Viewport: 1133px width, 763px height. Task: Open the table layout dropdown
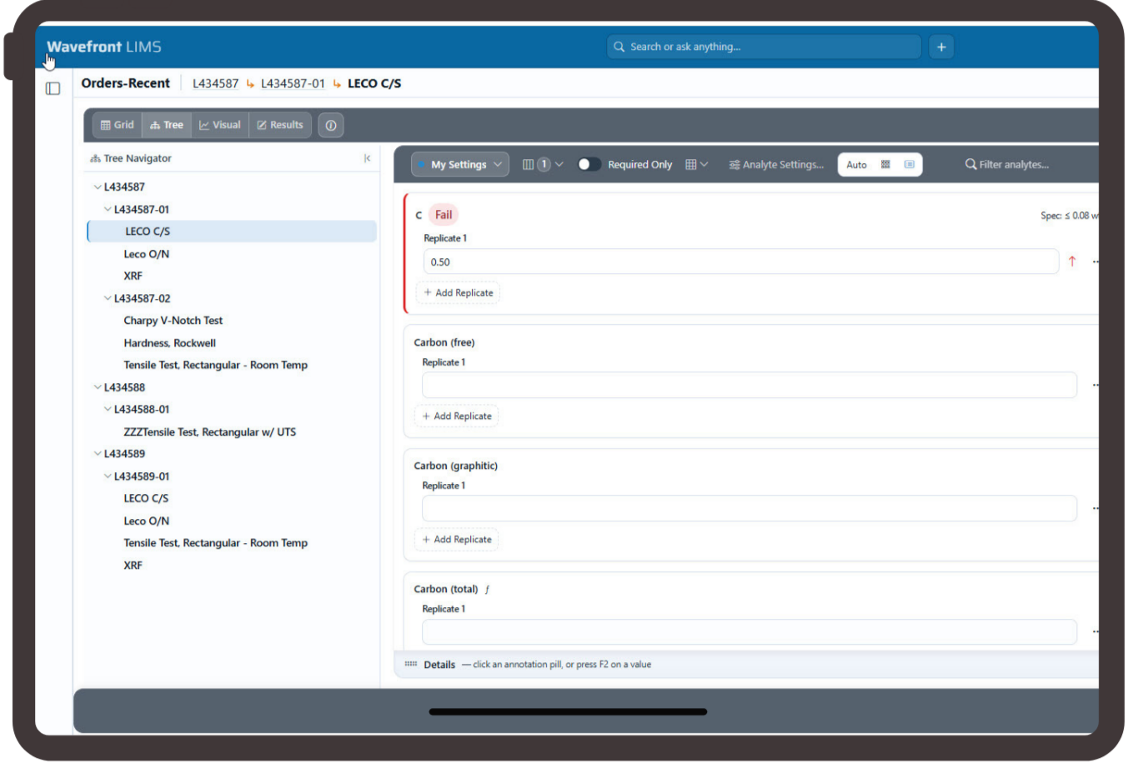click(696, 164)
